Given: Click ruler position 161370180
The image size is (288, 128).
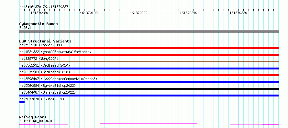Looking at the screenshot, I should [x=39, y=13].
